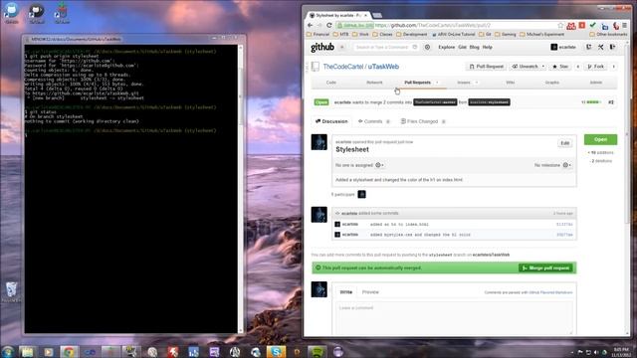Click the Edit button on Stylesheet
This screenshot has height=358, width=637.
(564, 143)
